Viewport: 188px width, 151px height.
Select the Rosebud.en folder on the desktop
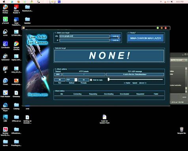click(x=27, y=8)
